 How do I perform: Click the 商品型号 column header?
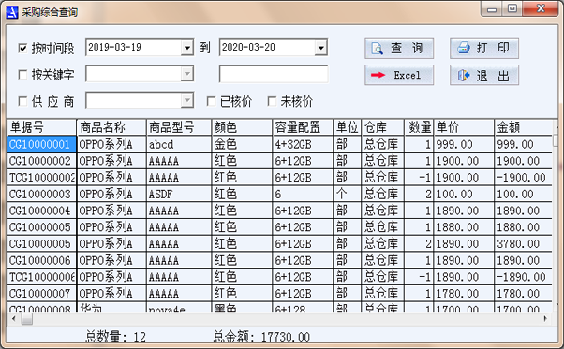pyautogui.click(x=179, y=127)
